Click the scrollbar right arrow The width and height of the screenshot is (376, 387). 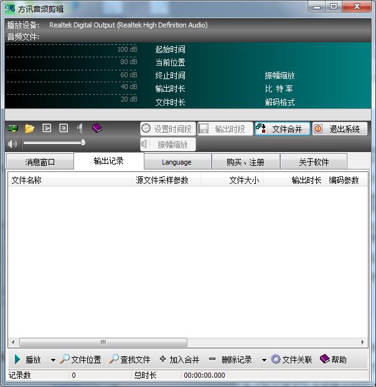click(x=362, y=342)
